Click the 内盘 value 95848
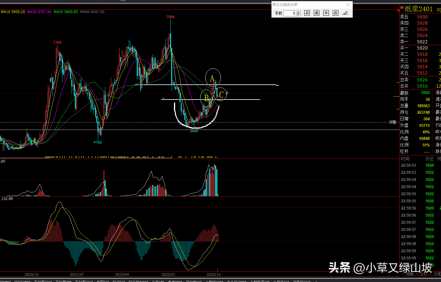441x282 pixels. click(424, 138)
